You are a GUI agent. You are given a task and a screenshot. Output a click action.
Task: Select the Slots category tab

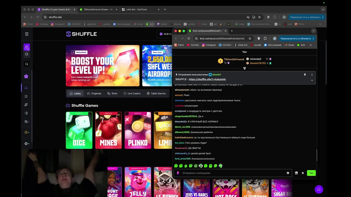click(112, 93)
